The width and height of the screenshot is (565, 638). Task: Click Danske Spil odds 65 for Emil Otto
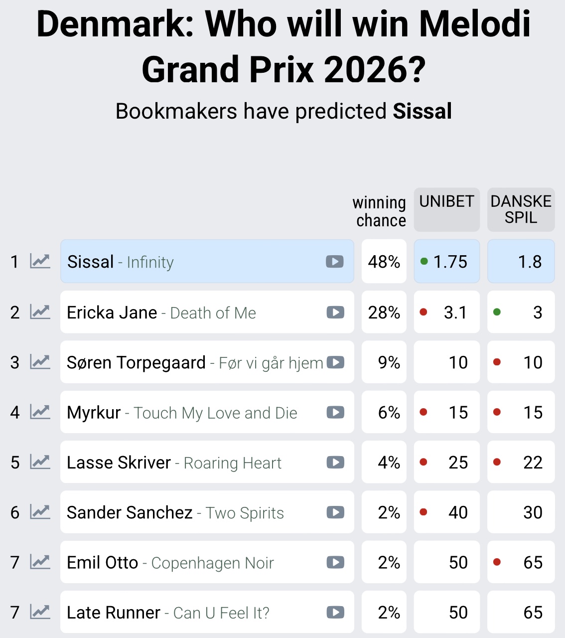click(521, 563)
